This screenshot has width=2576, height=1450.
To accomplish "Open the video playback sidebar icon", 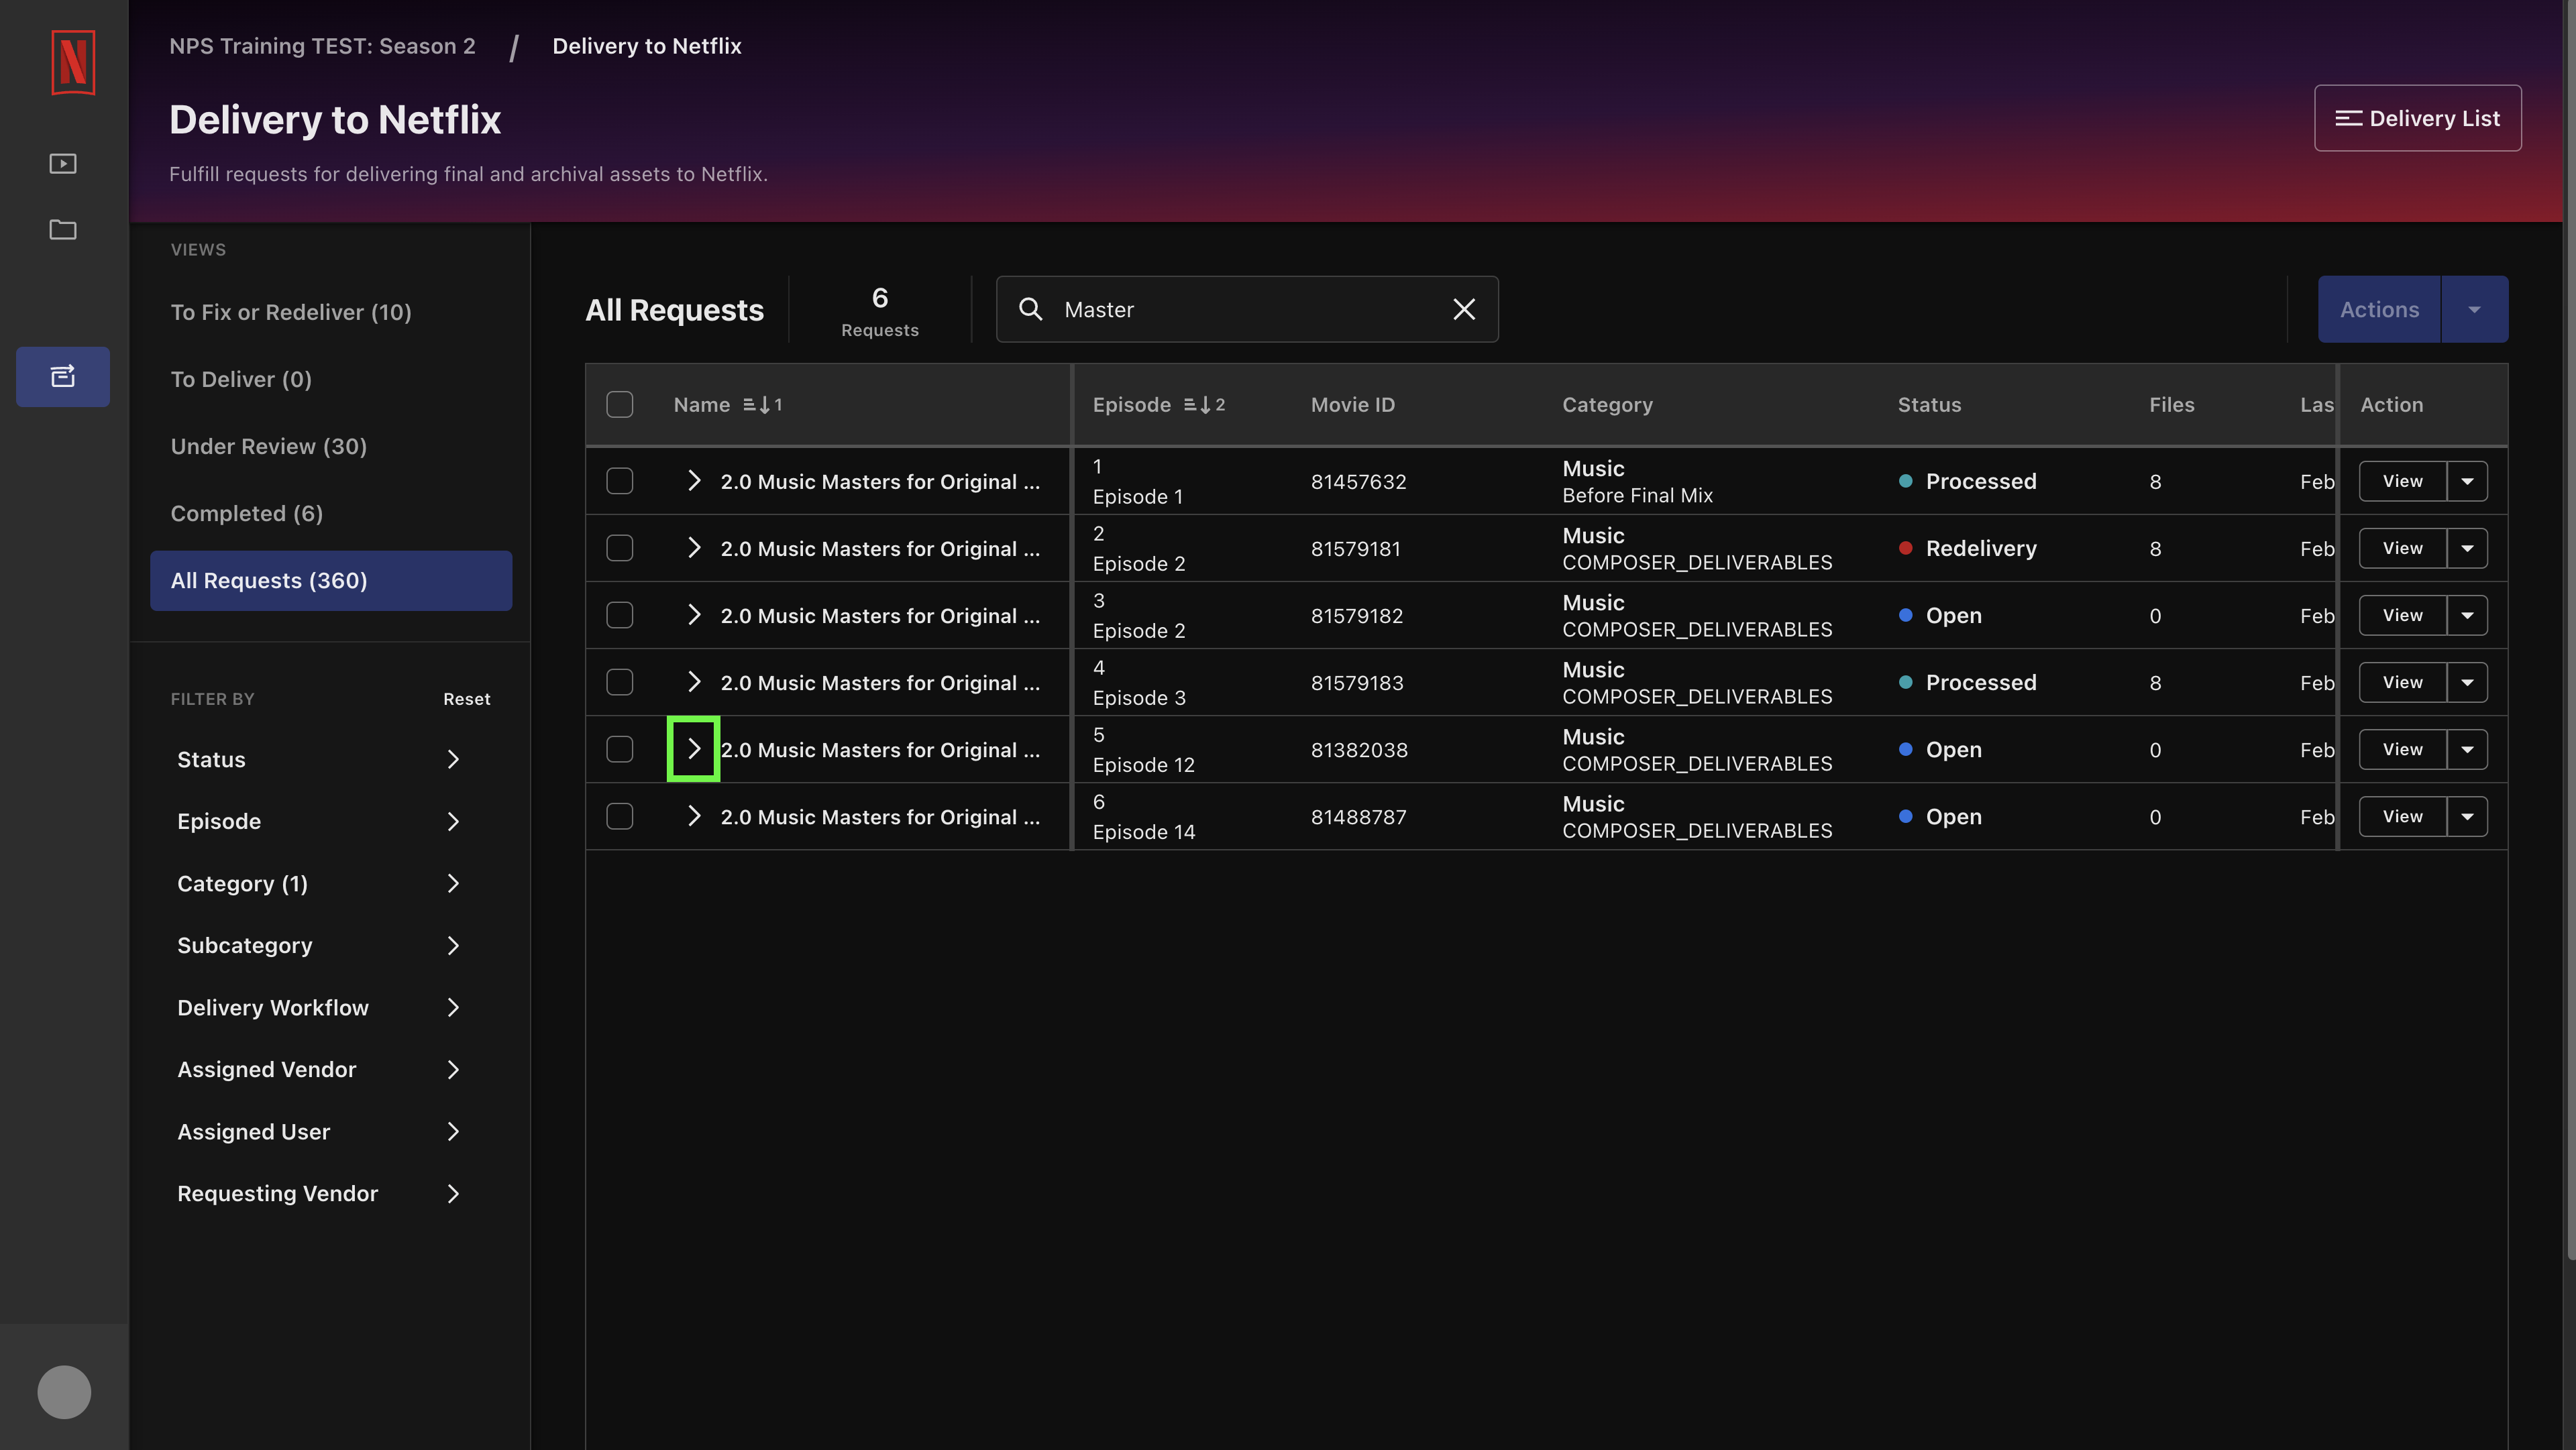I will pos(63,163).
